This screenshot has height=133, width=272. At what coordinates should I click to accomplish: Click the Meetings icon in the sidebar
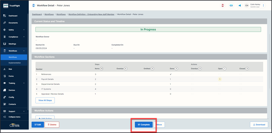click(4, 44)
